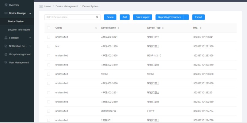
Task: Click device type B2SP1V2.10 cell
Action: click(x=154, y=56)
